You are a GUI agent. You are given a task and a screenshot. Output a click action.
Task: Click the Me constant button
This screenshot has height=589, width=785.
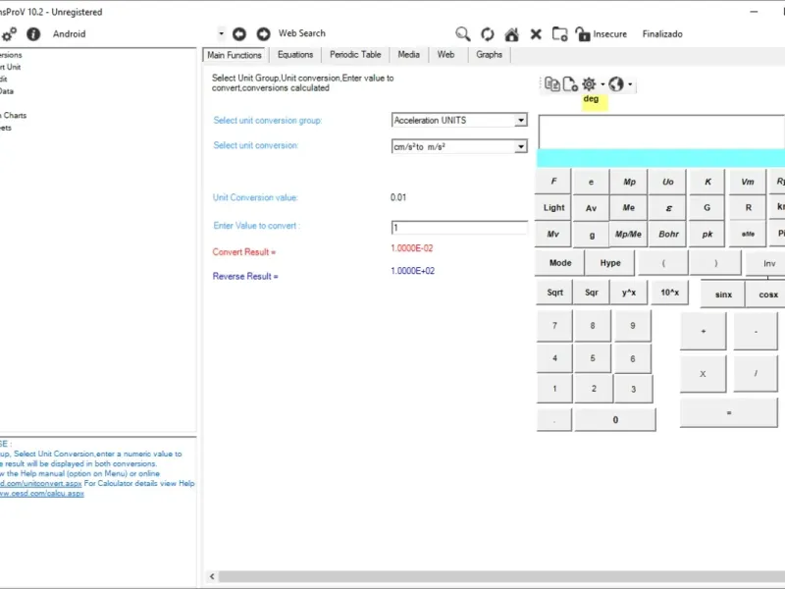(629, 208)
